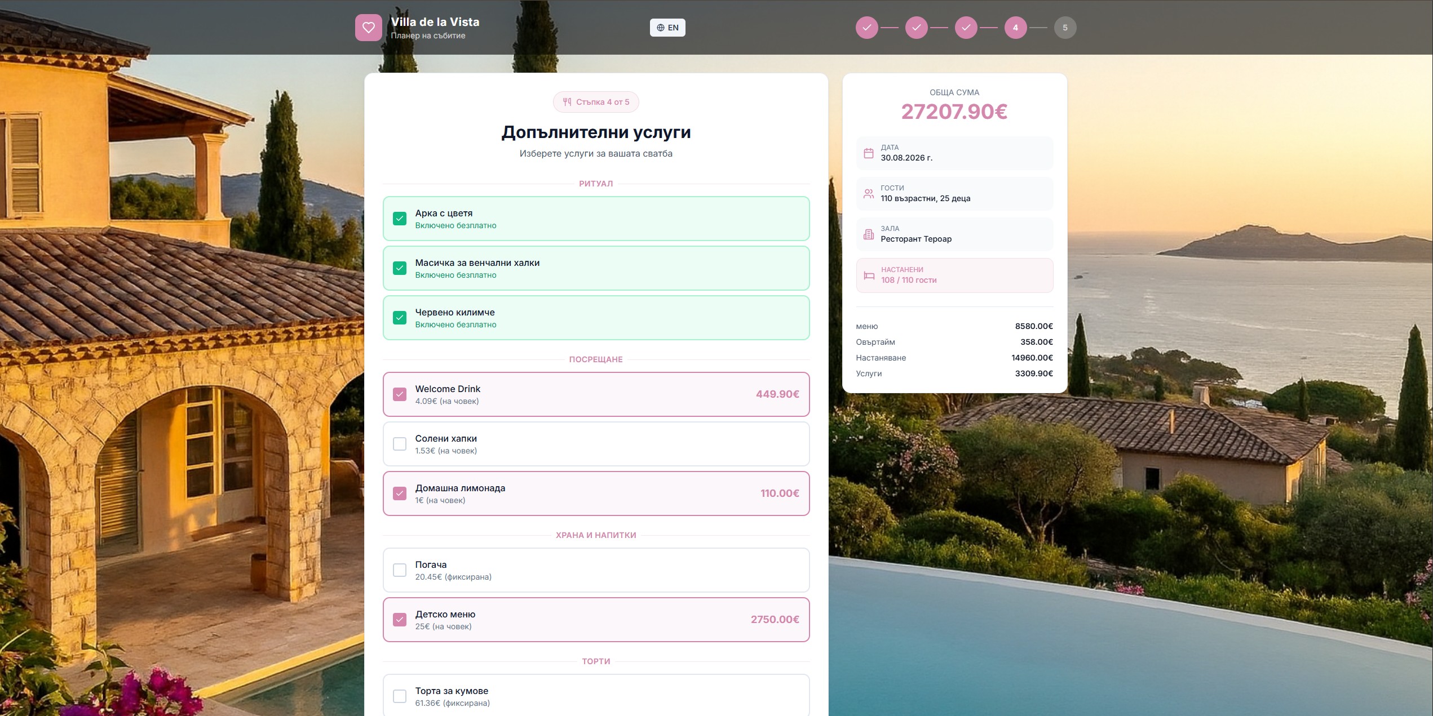Image resolution: width=1433 pixels, height=716 pixels.
Task: Click the Допълнителни услуги heading
Action: pyautogui.click(x=596, y=132)
